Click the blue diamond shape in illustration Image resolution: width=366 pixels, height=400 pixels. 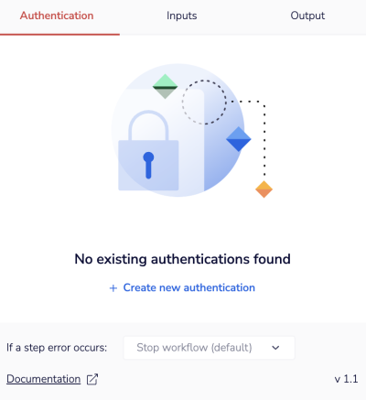(x=239, y=139)
